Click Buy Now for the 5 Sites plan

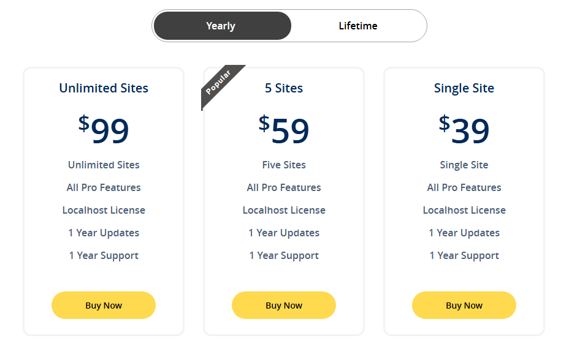click(283, 305)
